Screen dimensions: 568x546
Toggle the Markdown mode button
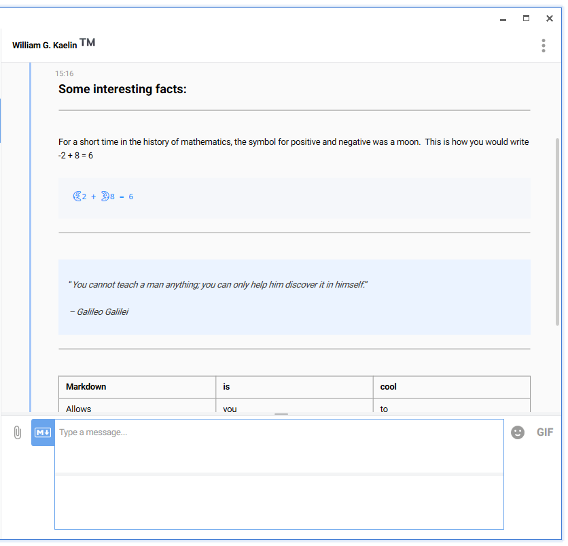pyautogui.click(x=43, y=432)
